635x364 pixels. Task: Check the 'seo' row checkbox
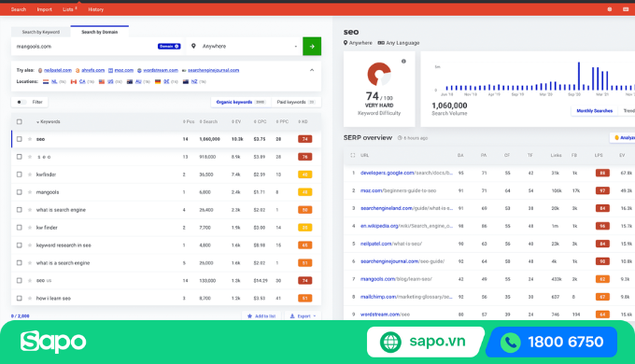point(19,139)
